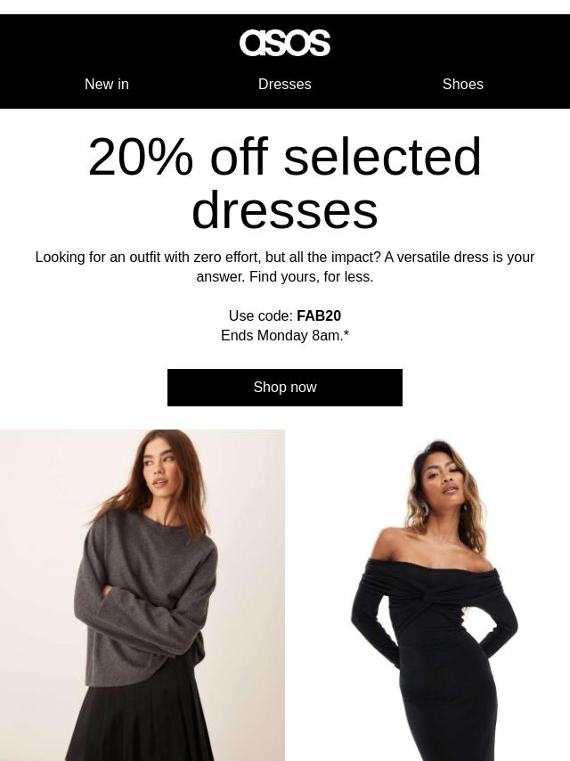
Task: Click the '20%' text in headline
Action: click(141, 157)
